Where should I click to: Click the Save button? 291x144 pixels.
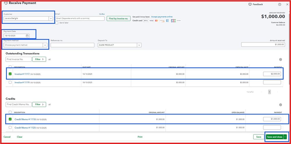[259, 137]
